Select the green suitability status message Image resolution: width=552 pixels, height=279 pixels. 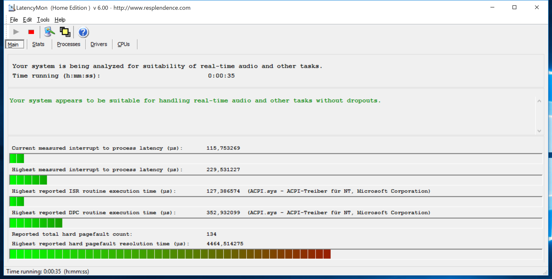tap(195, 101)
